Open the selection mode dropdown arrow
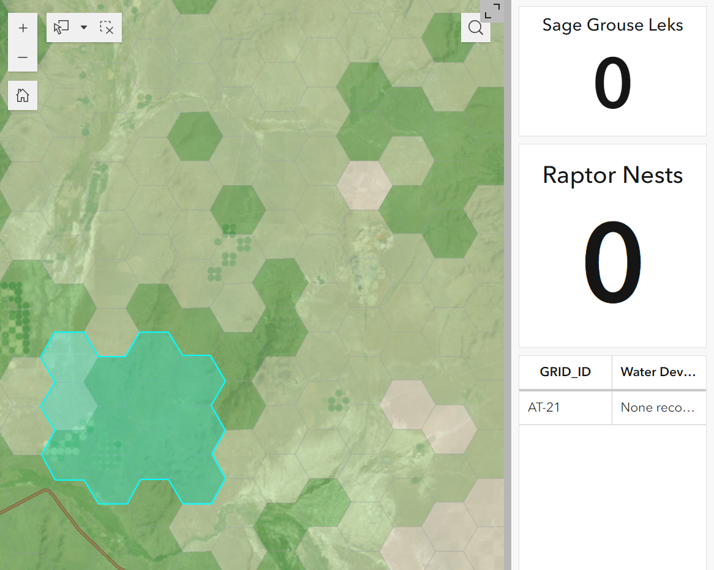 coord(84,27)
